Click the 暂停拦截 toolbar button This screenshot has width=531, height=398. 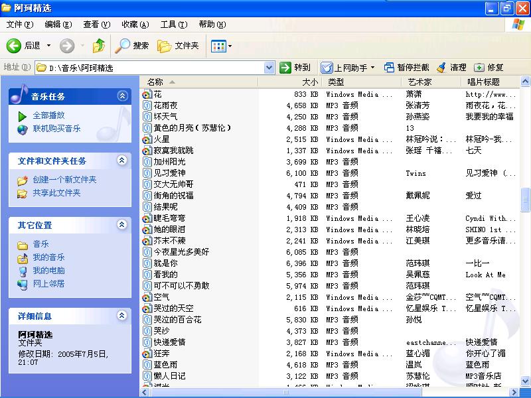pyautogui.click(x=406, y=68)
